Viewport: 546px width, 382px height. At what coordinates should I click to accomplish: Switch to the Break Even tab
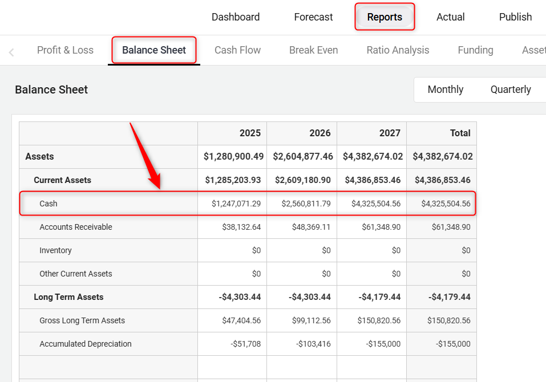[x=313, y=50]
